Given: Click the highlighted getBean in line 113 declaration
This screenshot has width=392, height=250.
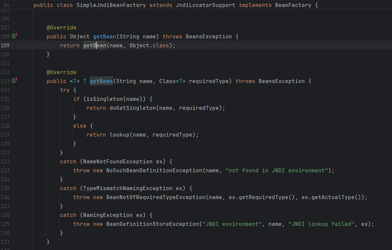Looking at the screenshot, I should (x=101, y=81).
